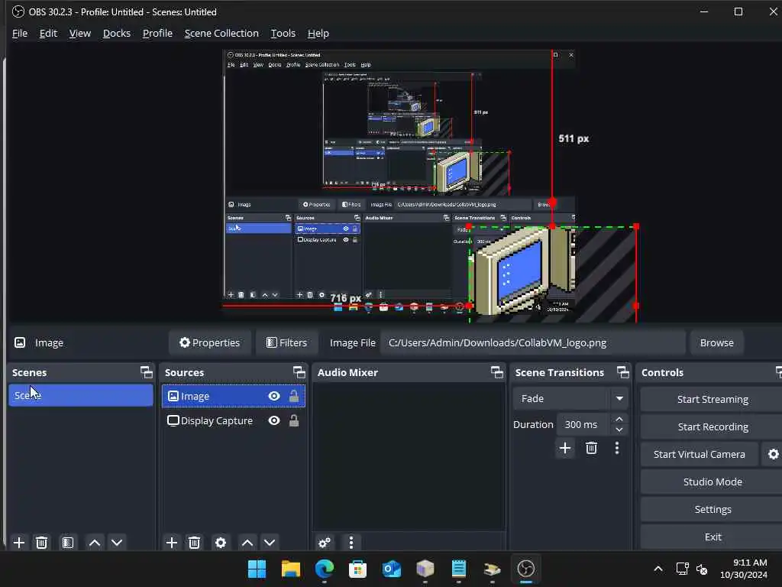The height and width of the screenshot is (587, 782).
Task: Select the Scene item in Scenes list
Action: [x=81, y=395]
